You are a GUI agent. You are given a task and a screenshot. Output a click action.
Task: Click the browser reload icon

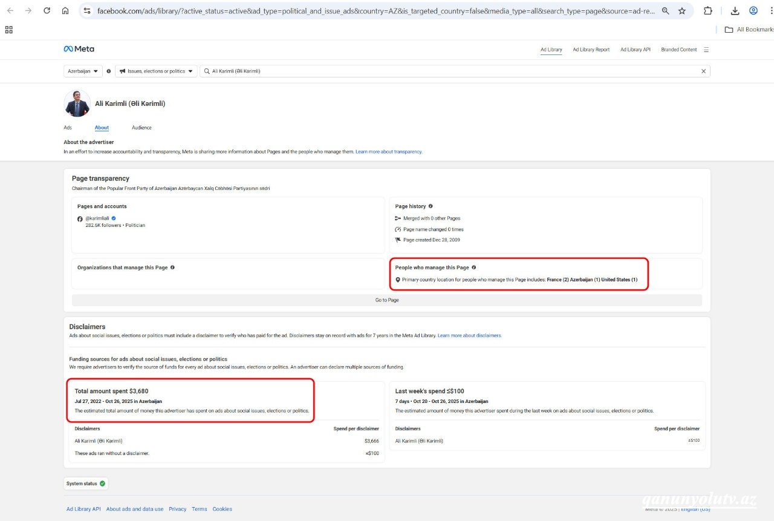(x=47, y=11)
